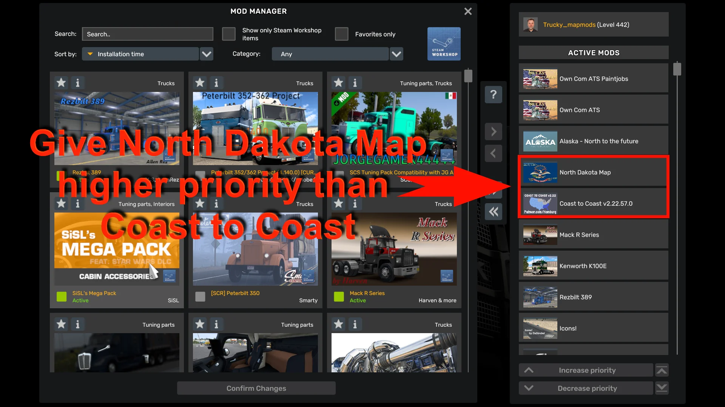Favorite the SCS Tuning Pack Compatibility star

tap(338, 83)
